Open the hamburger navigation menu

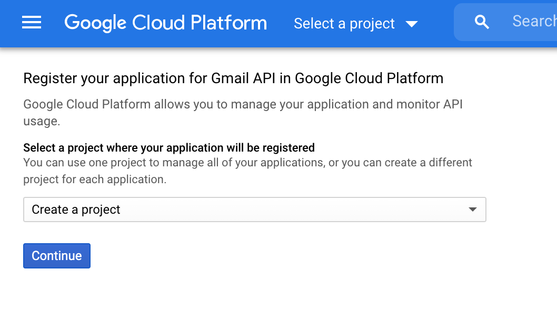click(32, 23)
